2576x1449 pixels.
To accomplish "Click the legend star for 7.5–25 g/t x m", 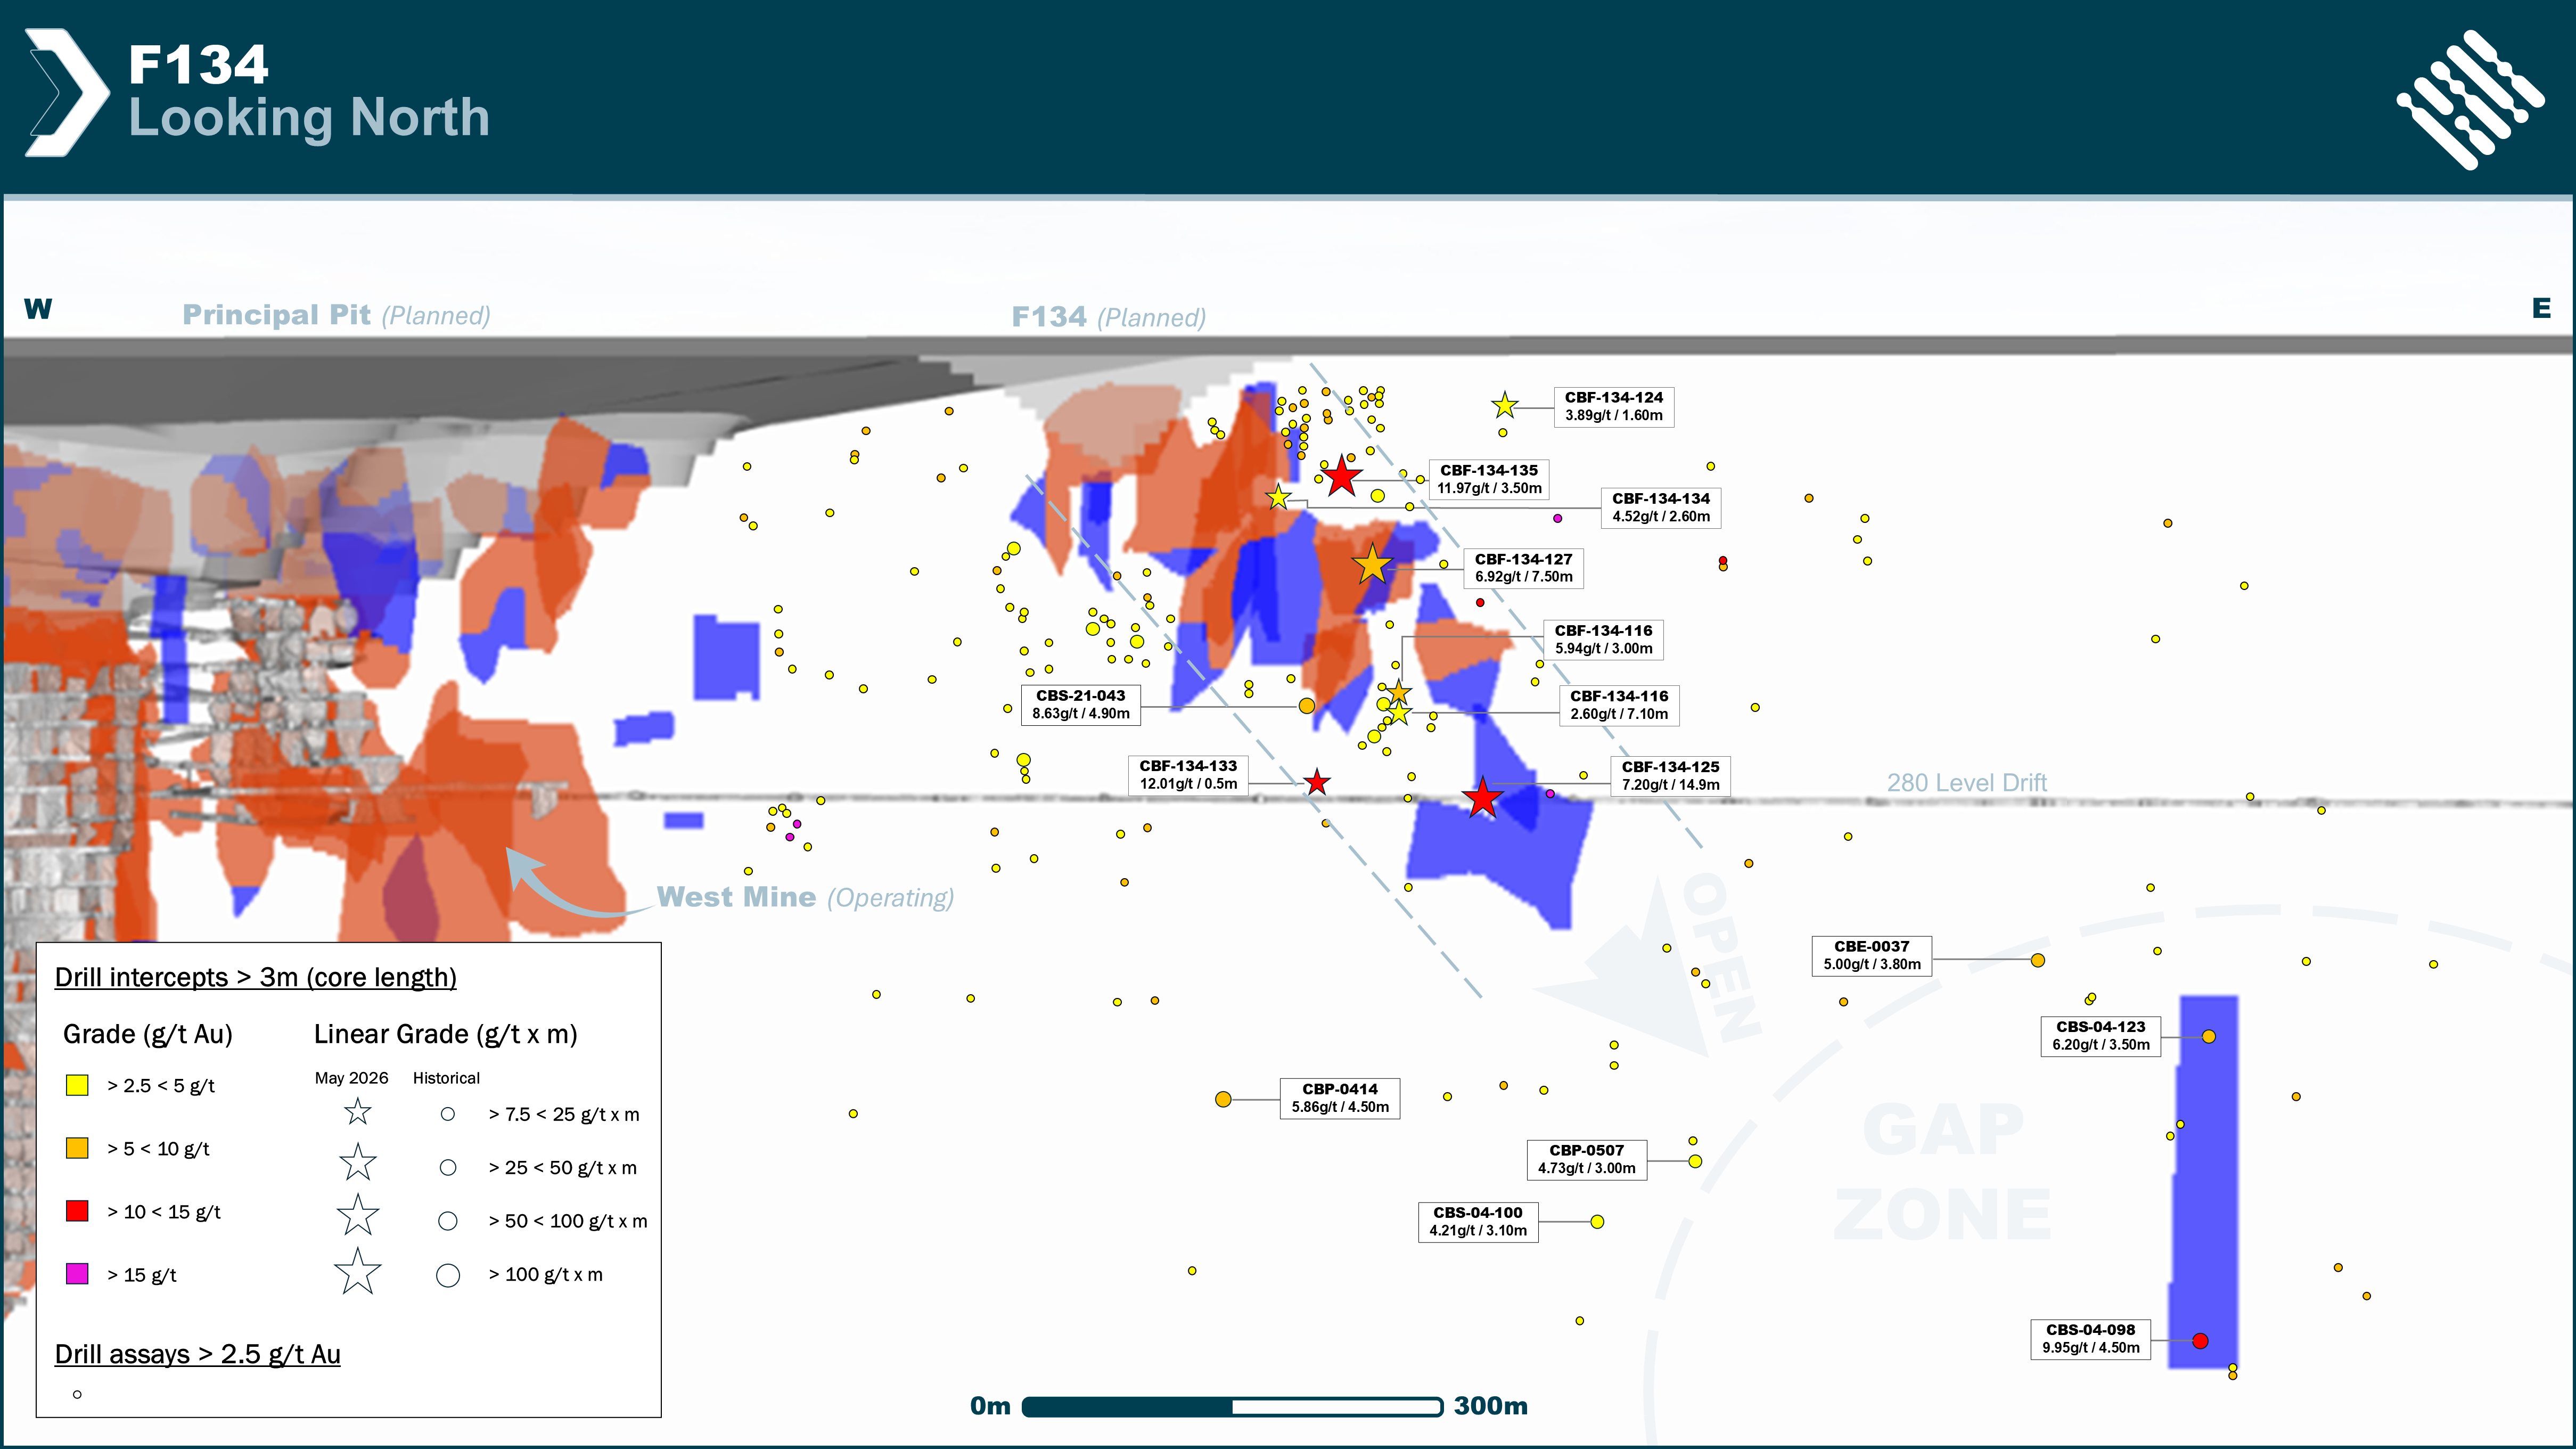I will click(x=357, y=1112).
